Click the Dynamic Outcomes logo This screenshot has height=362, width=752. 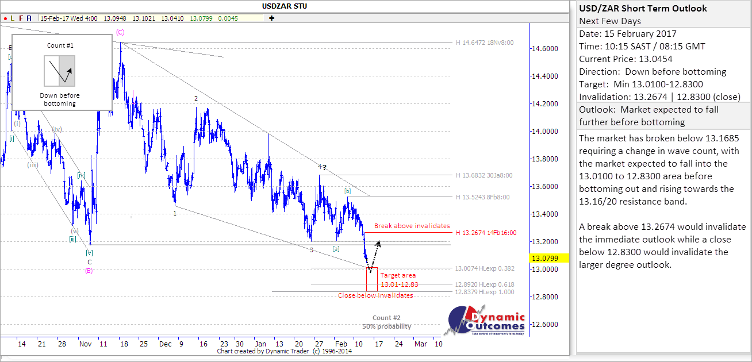(486, 321)
